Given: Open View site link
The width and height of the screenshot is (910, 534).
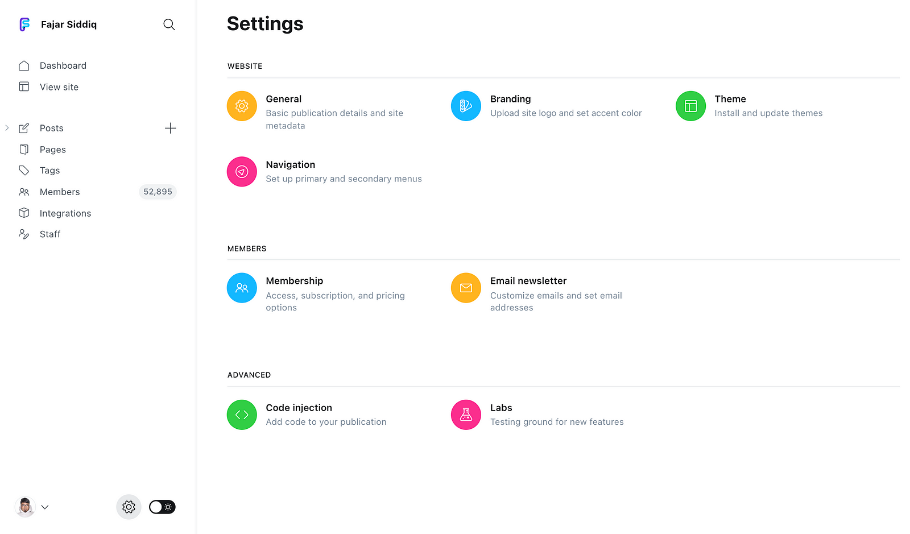Looking at the screenshot, I should pyautogui.click(x=59, y=87).
